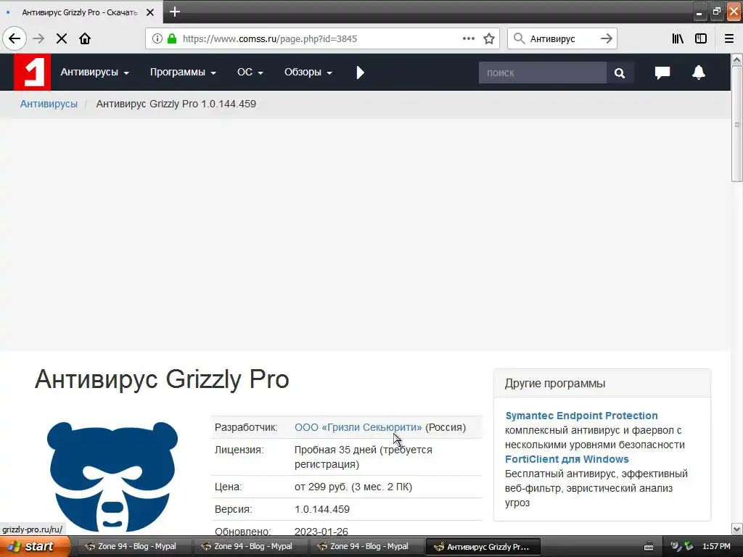
Task: Click the page scrollbar up arrow
Action: 737,59
